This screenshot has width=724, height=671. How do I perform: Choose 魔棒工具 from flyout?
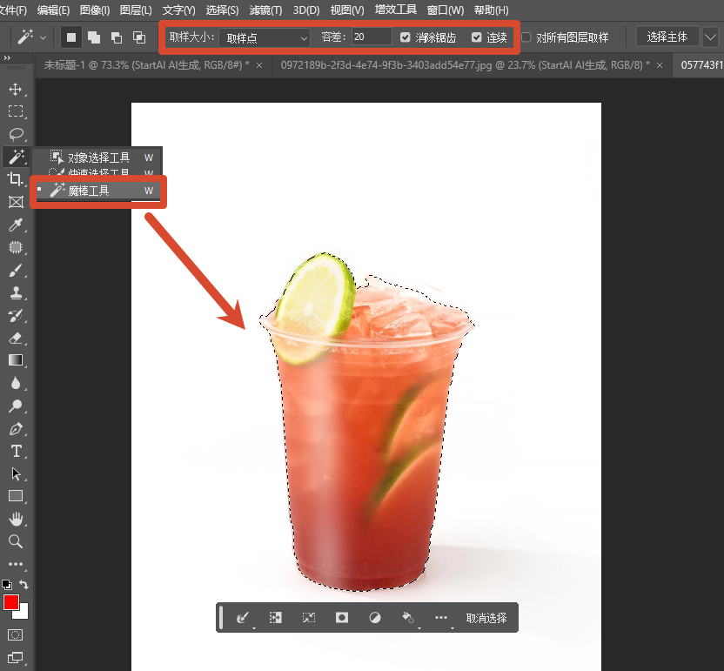[x=99, y=191]
